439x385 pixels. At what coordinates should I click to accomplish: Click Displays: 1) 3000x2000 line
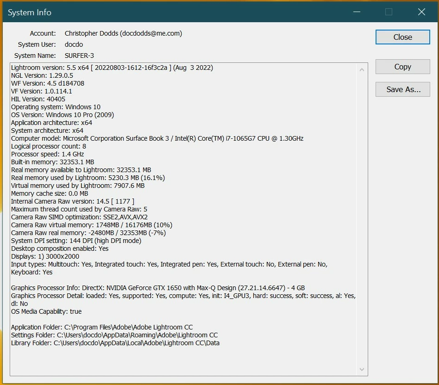45,256
